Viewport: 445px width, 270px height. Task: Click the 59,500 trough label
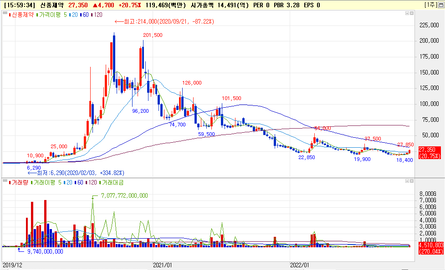pyautogui.click(x=206, y=134)
